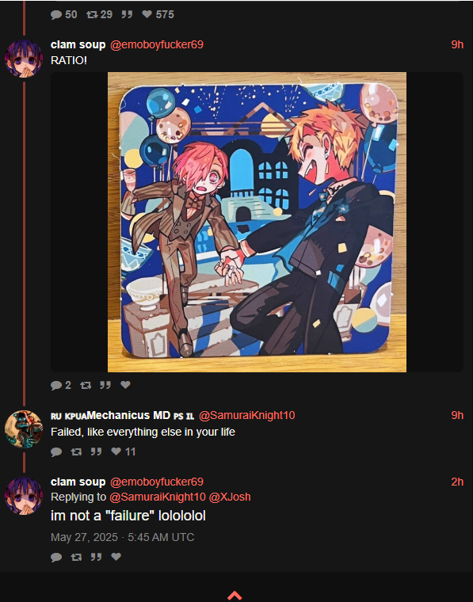Open the Mechanicus MD profile avatar
The width and height of the screenshot is (473, 602).
(x=24, y=429)
